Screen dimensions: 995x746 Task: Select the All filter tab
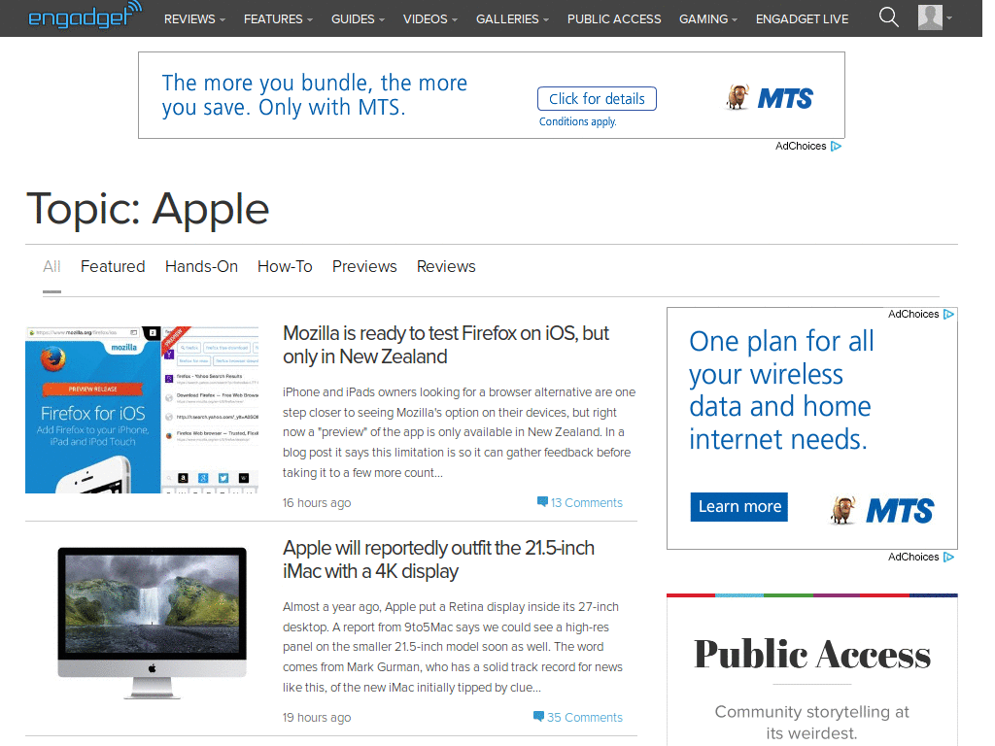(x=52, y=266)
